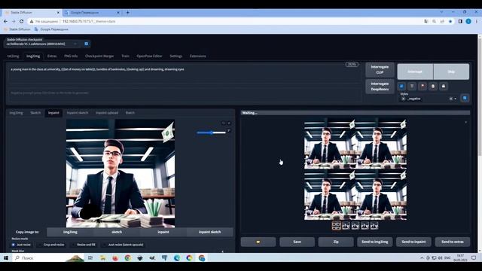Screen dimensions: 482x271
Task: Open the PNG Info tab
Action: click(x=71, y=56)
